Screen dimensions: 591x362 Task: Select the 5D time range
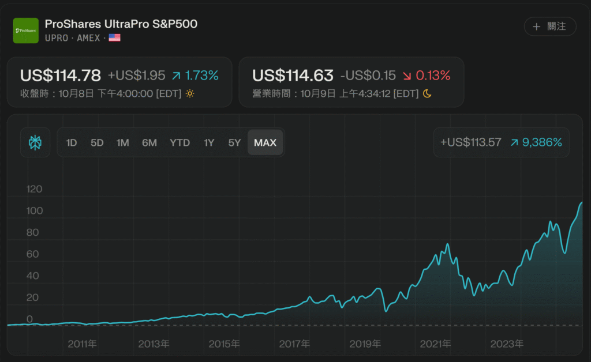click(97, 142)
